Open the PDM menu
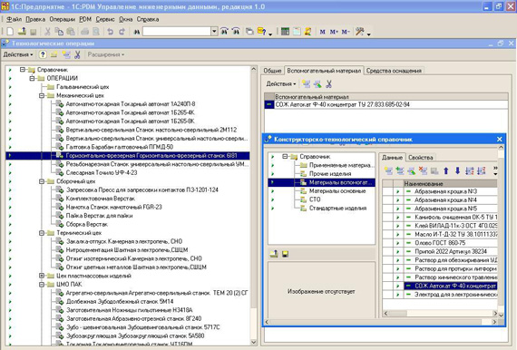Image resolution: width=517 pixels, height=350 pixels. click(x=85, y=19)
